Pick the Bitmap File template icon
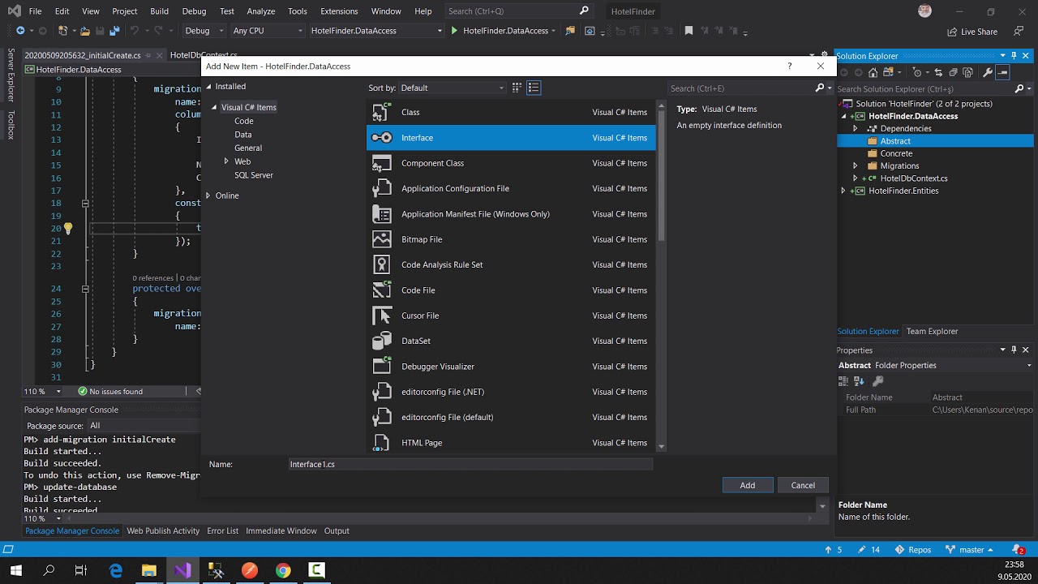The width and height of the screenshot is (1038, 584). click(382, 239)
